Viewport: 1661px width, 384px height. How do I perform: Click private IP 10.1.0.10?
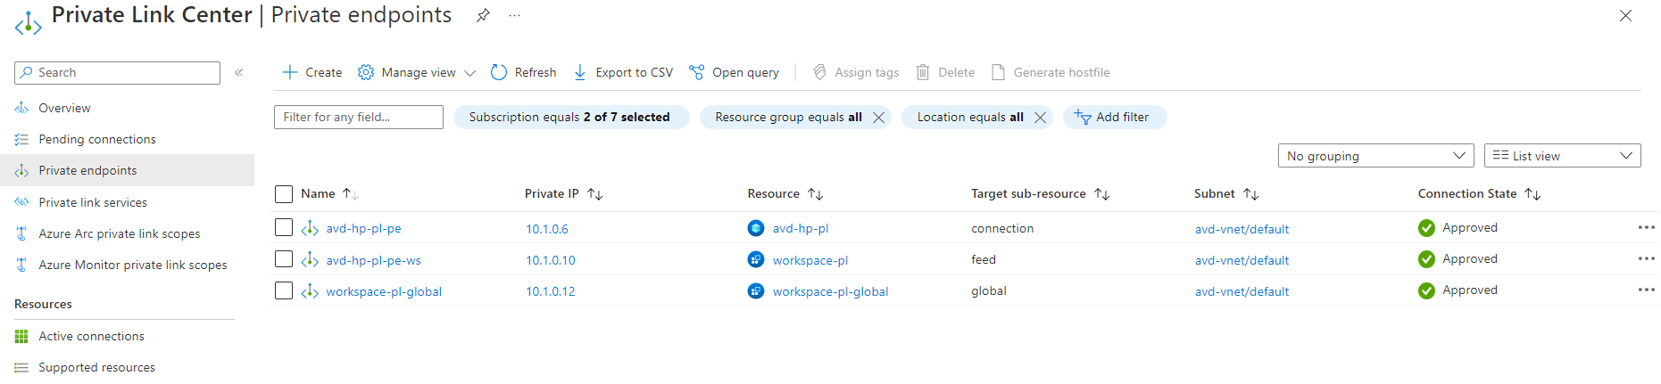point(551,260)
